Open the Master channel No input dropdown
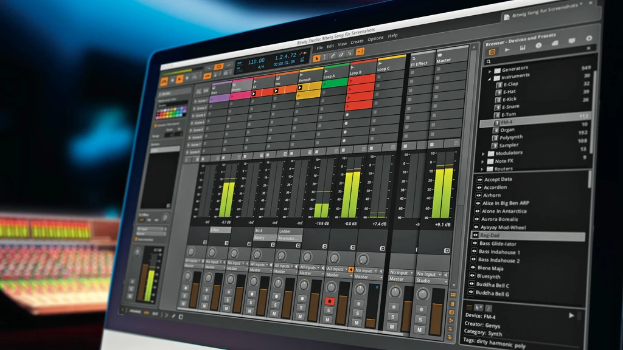The width and height of the screenshot is (623, 350). (x=429, y=274)
